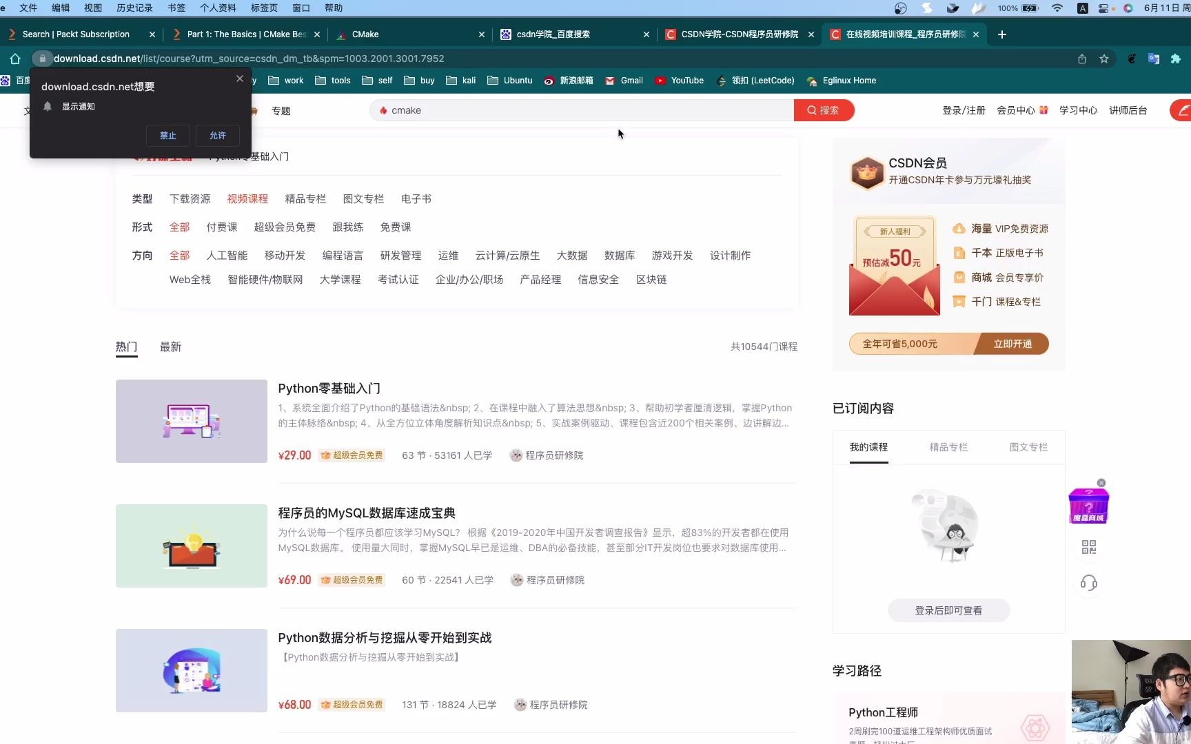
Task: Open the new tab plus button
Action: (x=1002, y=34)
